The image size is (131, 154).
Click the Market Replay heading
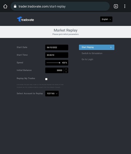[x=65, y=30]
